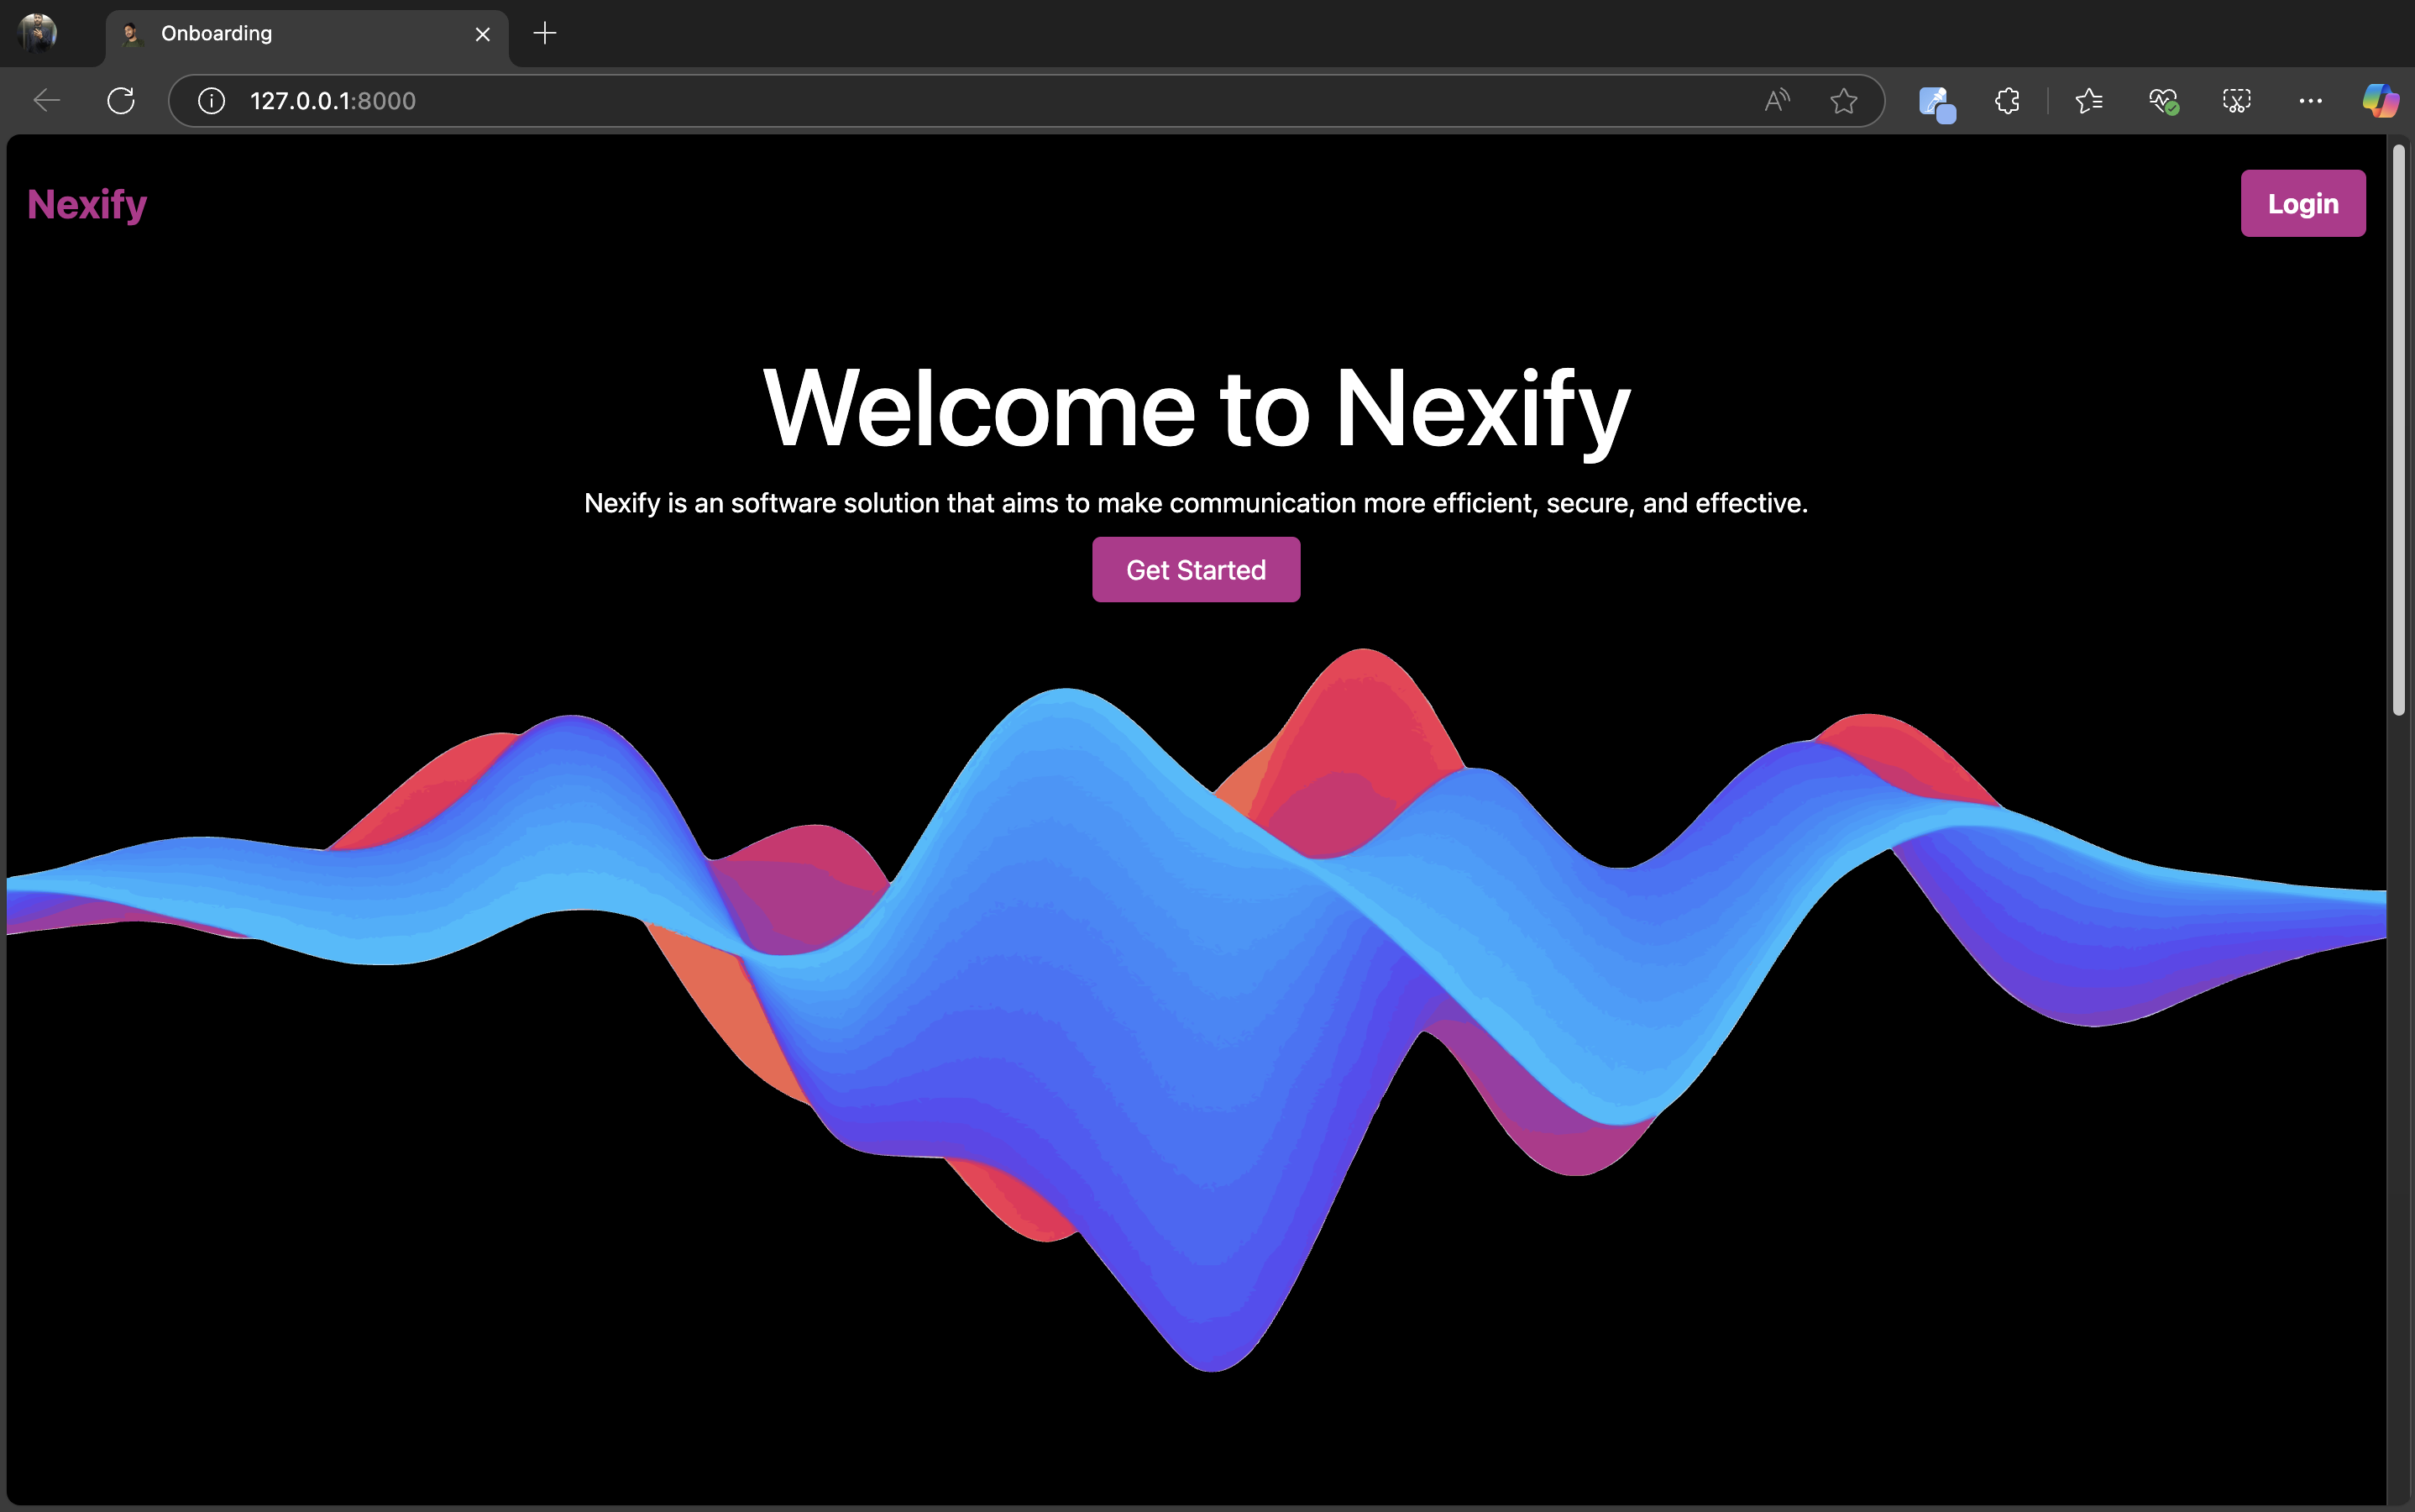Open Browser Essentials heart icon
Image resolution: width=2415 pixels, height=1512 pixels.
point(2163,100)
